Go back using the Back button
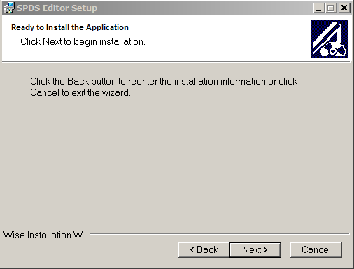 pyautogui.click(x=204, y=250)
